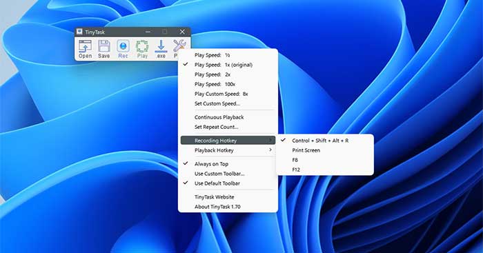483x253 pixels.
Task: Open a recording with the Open icon
Action: pos(86,49)
